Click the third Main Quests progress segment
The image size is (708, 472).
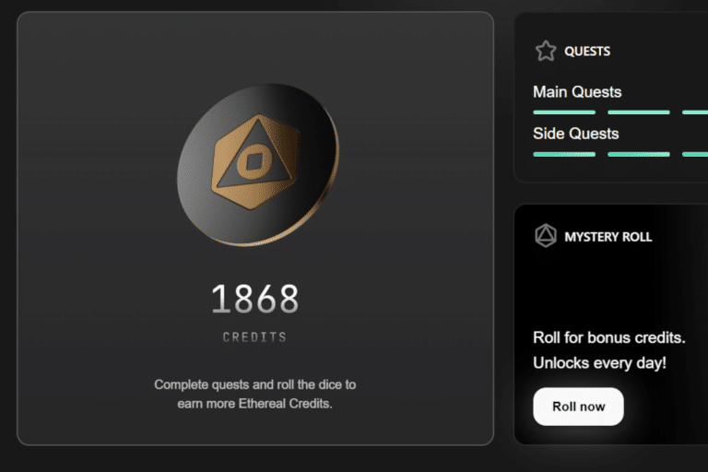click(695, 112)
